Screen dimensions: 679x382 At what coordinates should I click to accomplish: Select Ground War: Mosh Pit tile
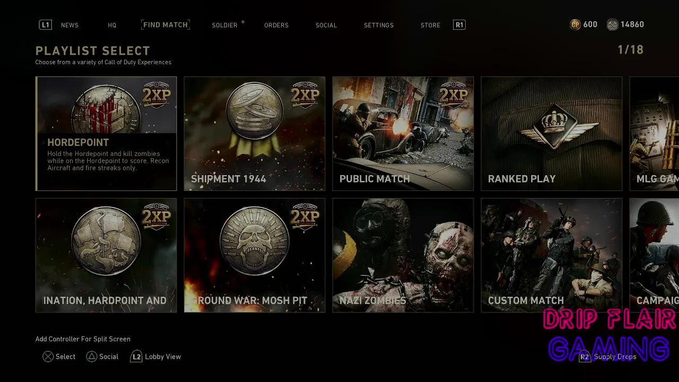click(x=255, y=255)
